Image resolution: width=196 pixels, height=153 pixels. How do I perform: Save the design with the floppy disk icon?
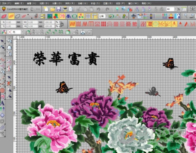(59, 9)
